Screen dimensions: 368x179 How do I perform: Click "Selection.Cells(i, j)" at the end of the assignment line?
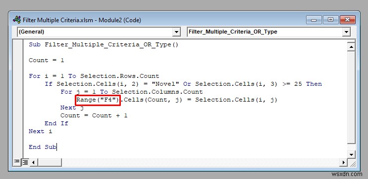coord(236,100)
